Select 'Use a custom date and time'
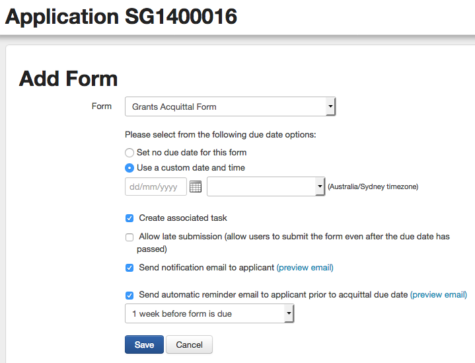 tap(129, 168)
